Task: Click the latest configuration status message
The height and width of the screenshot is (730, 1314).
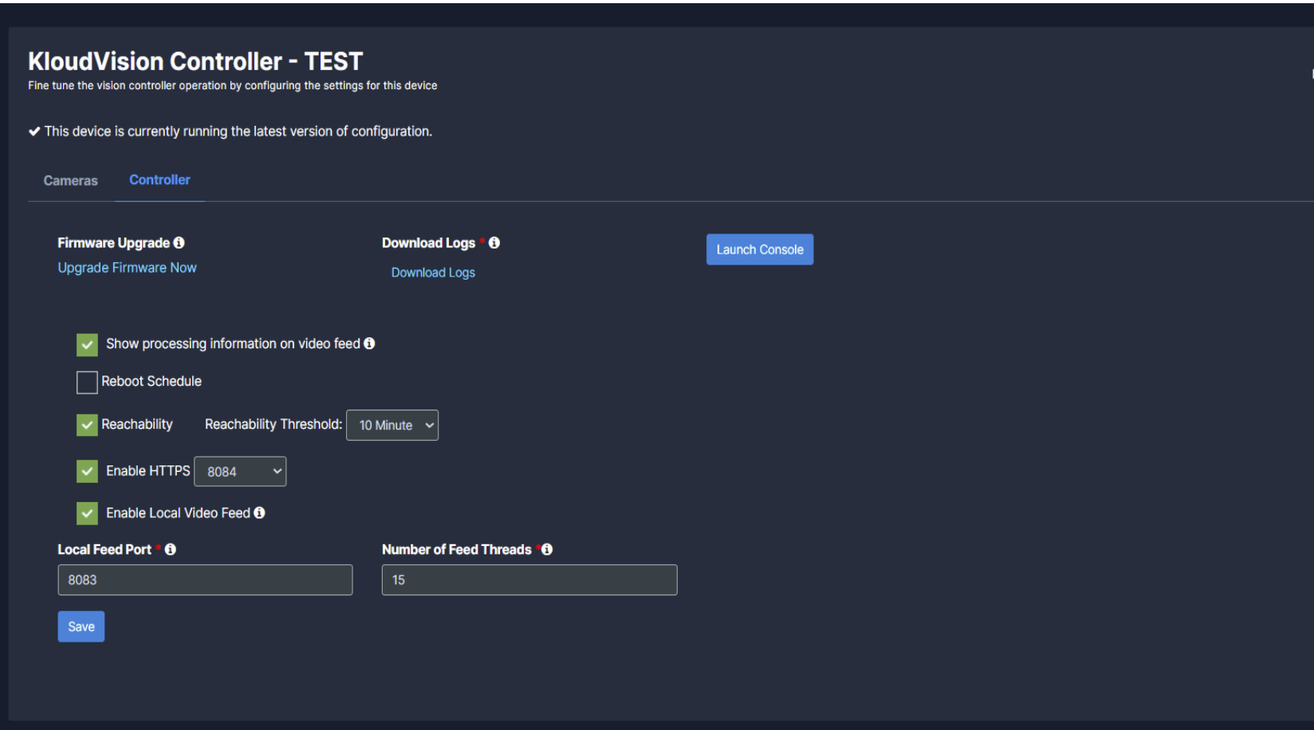Action: [x=230, y=131]
